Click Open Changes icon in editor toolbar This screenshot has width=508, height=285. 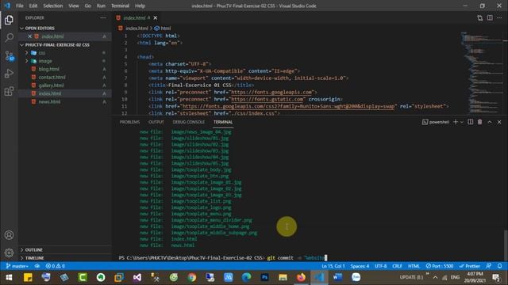click(x=479, y=17)
